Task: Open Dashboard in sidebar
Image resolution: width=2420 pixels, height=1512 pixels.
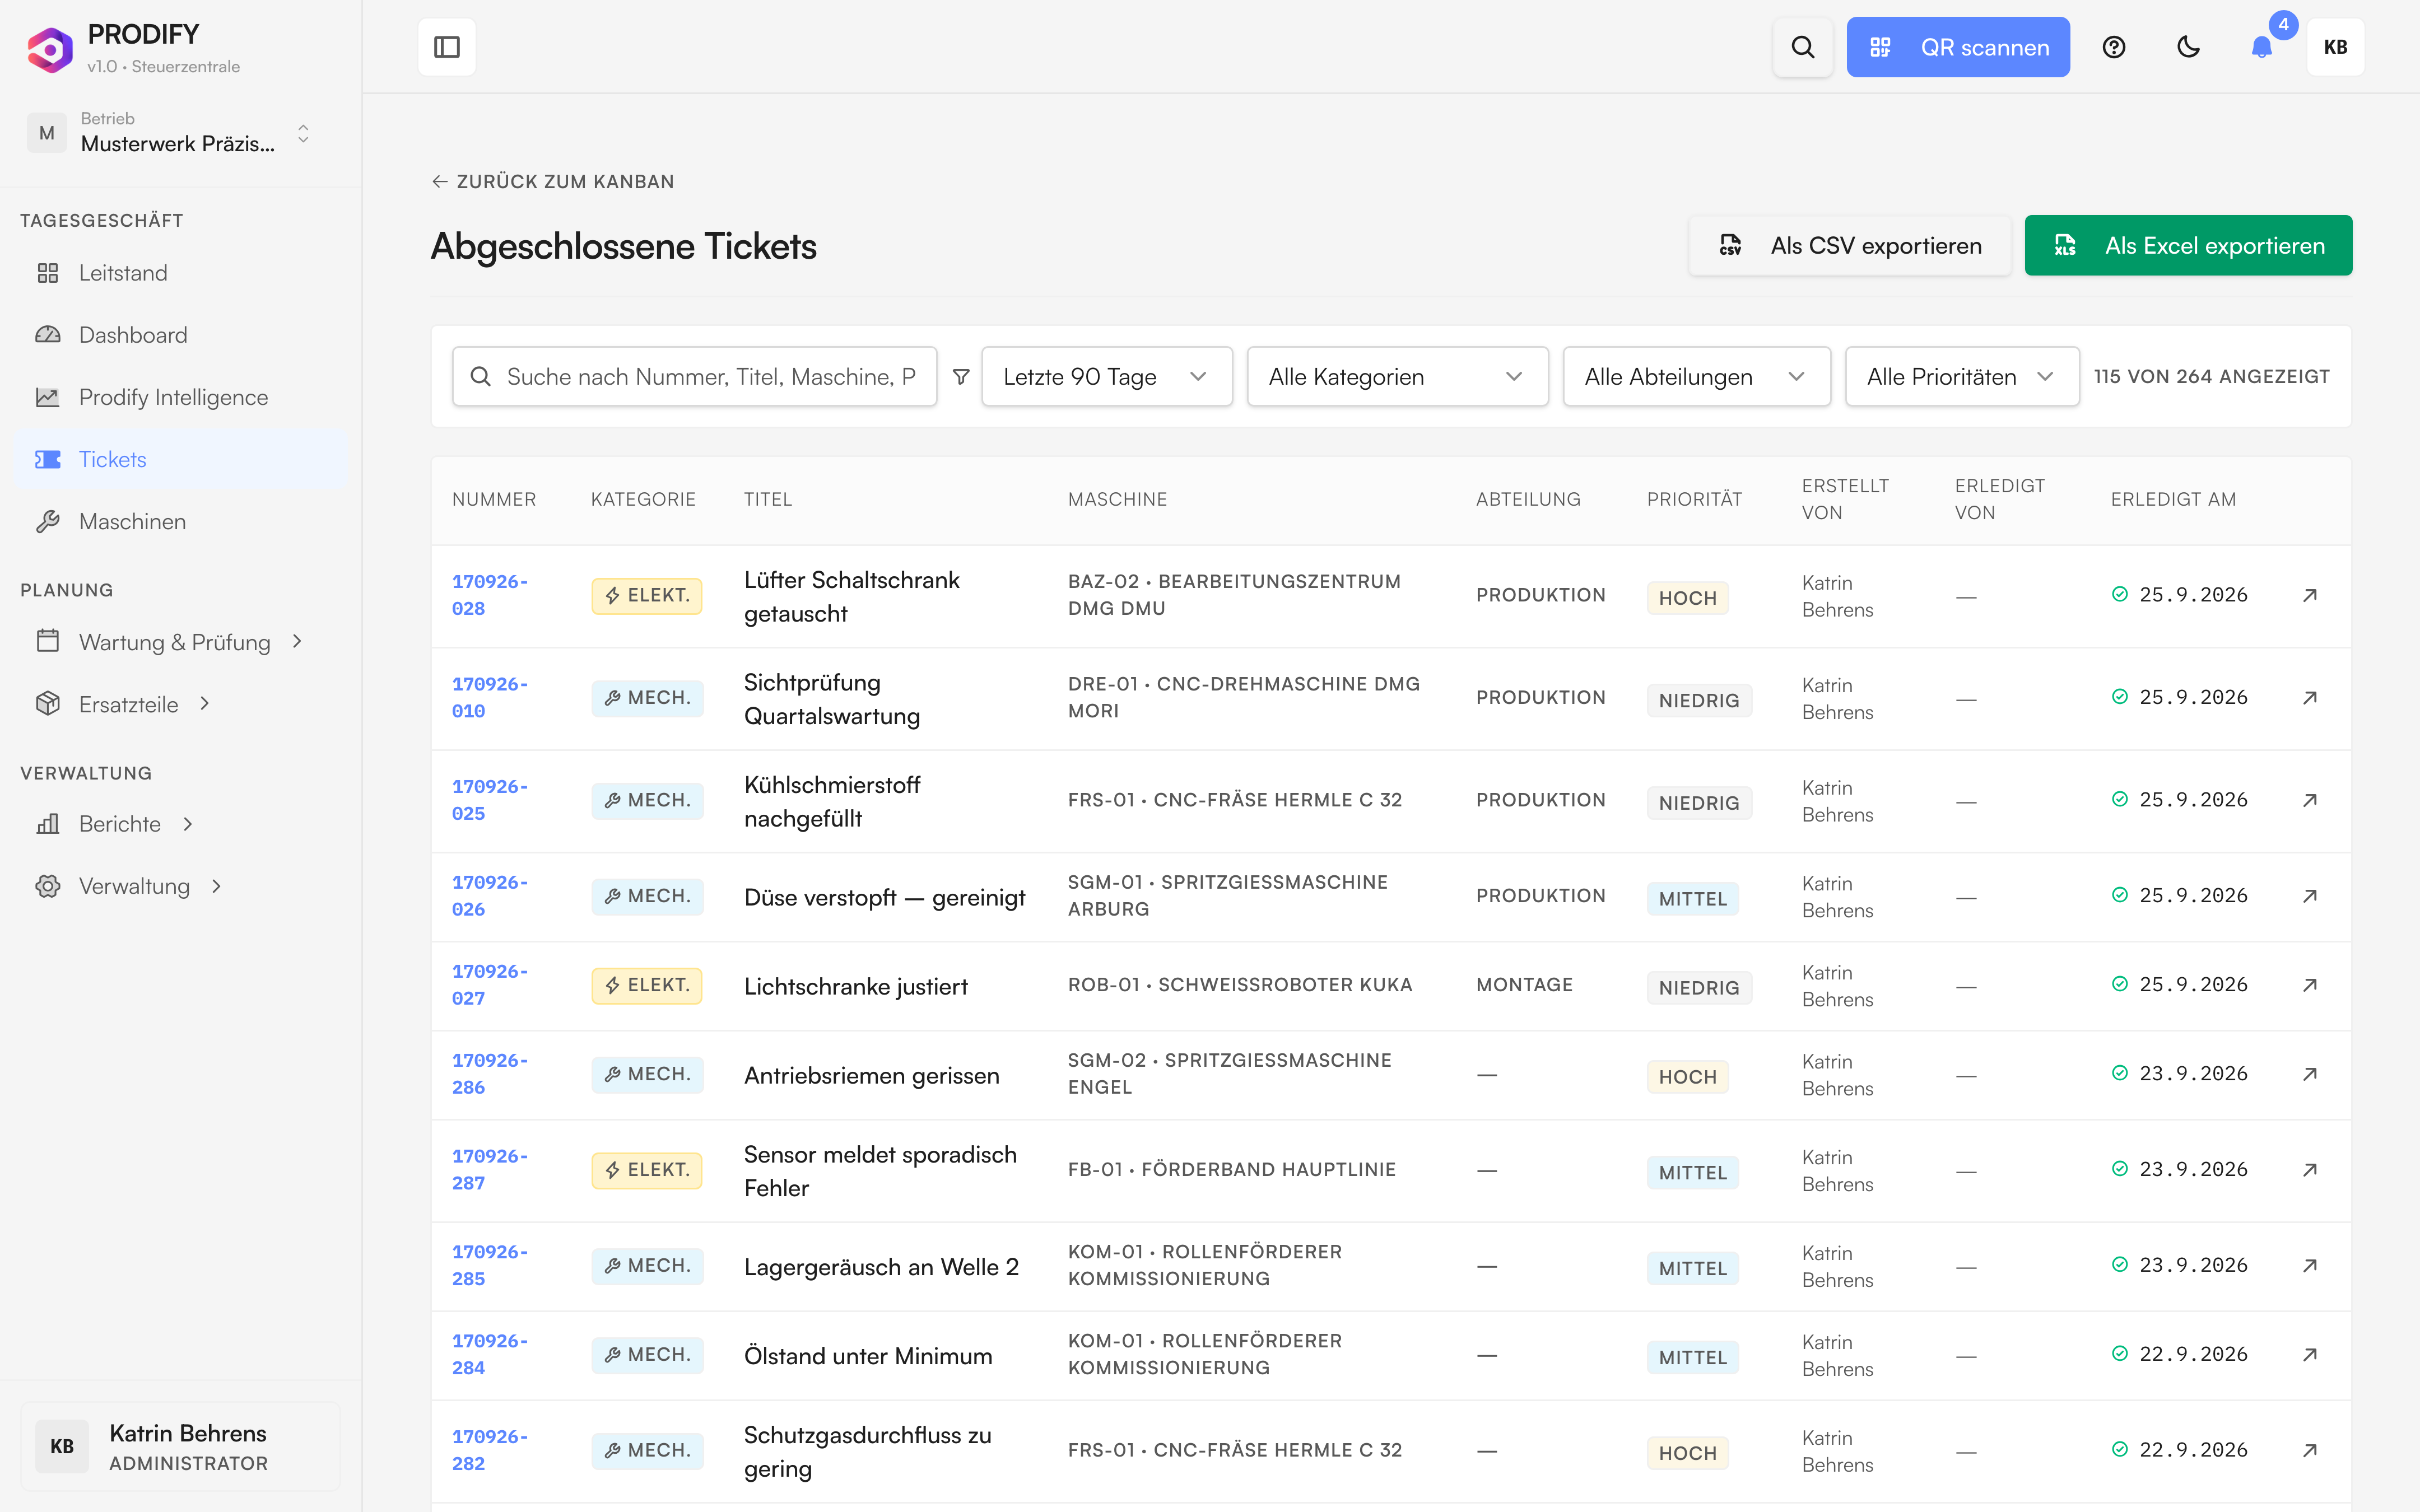Action: pyautogui.click(x=180, y=335)
